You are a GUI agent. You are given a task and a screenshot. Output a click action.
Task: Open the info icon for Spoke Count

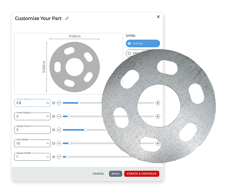coord(54,130)
